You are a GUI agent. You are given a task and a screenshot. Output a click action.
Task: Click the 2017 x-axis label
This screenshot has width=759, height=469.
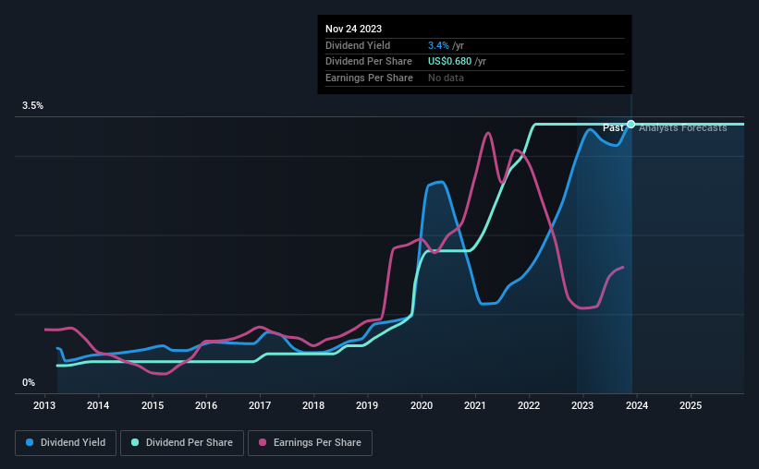click(x=260, y=405)
